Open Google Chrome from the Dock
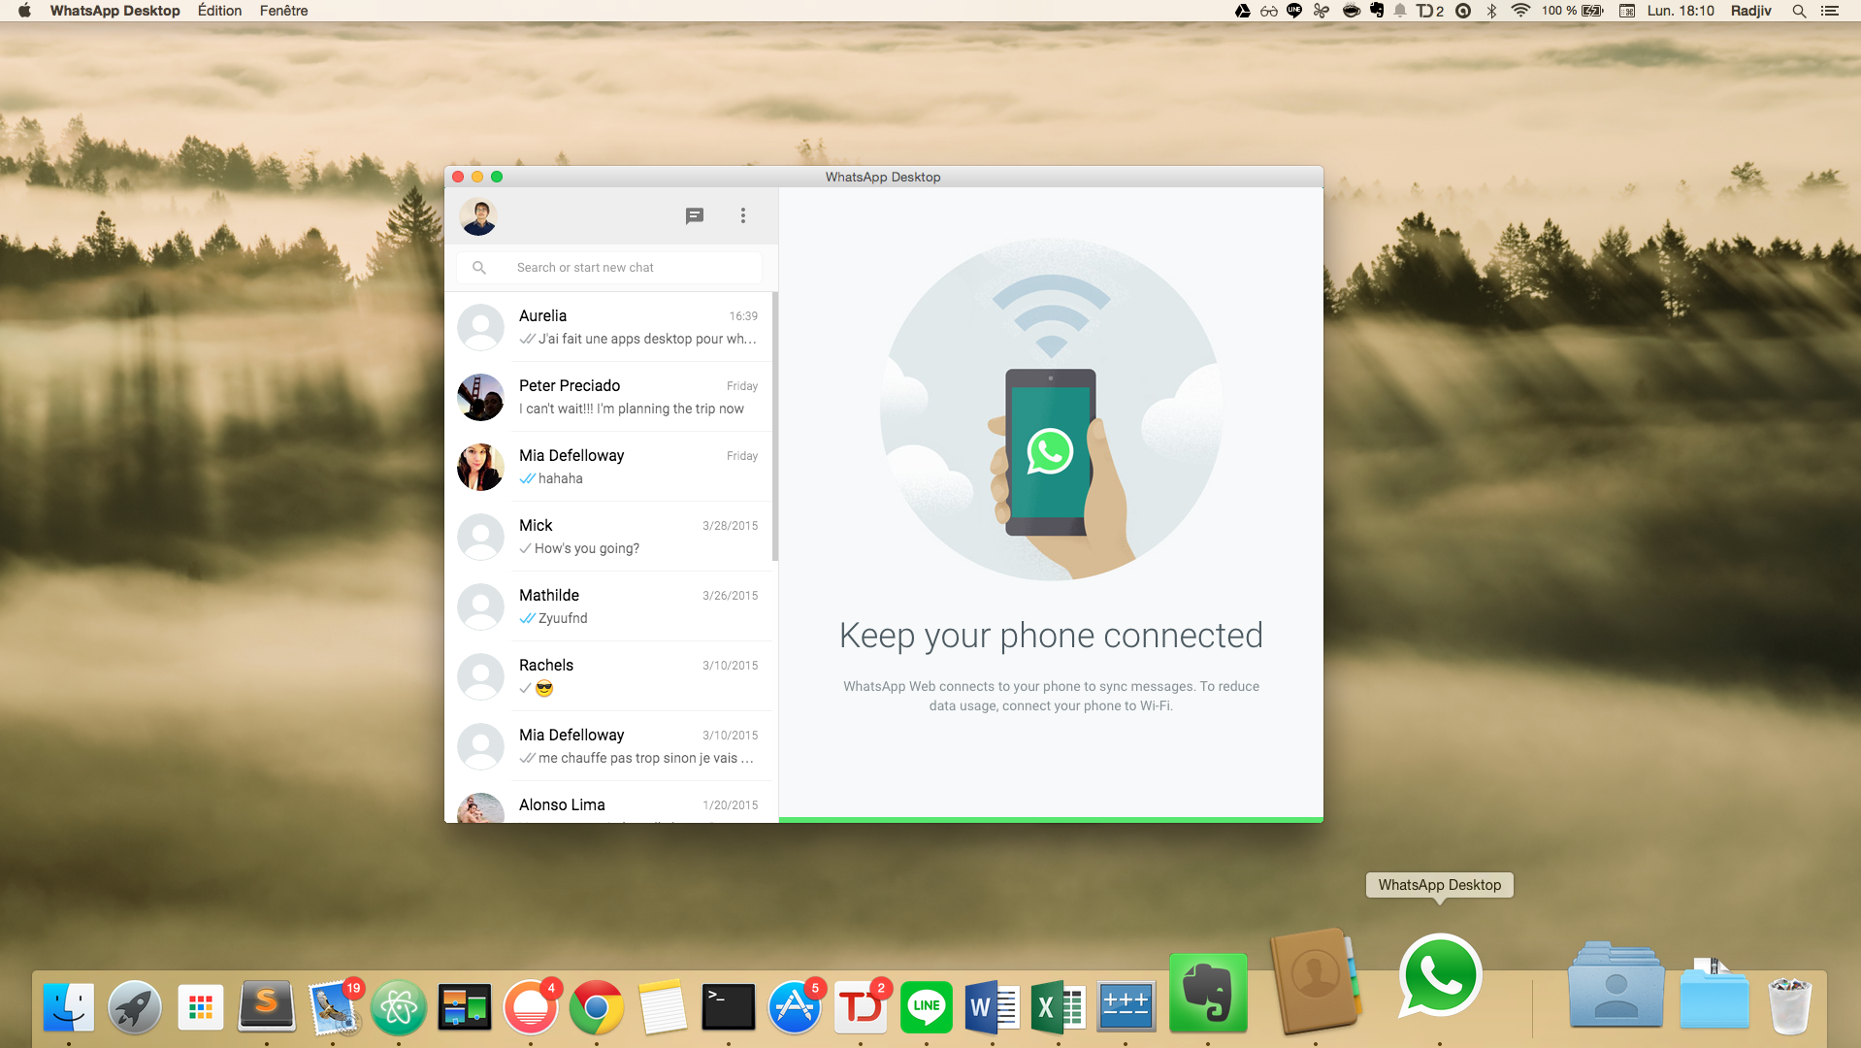The width and height of the screenshot is (1861, 1048). (597, 1006)
